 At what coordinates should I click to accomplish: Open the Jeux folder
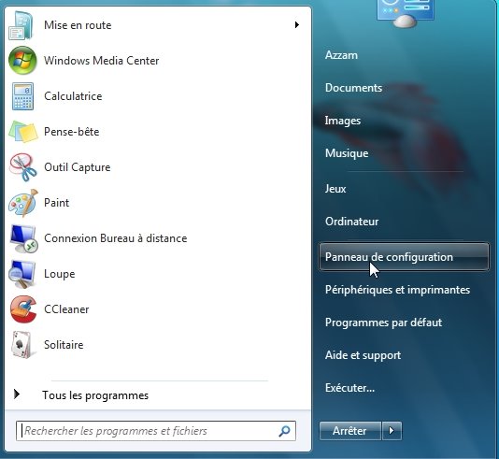pyautogui.click(x=335, y=189)
